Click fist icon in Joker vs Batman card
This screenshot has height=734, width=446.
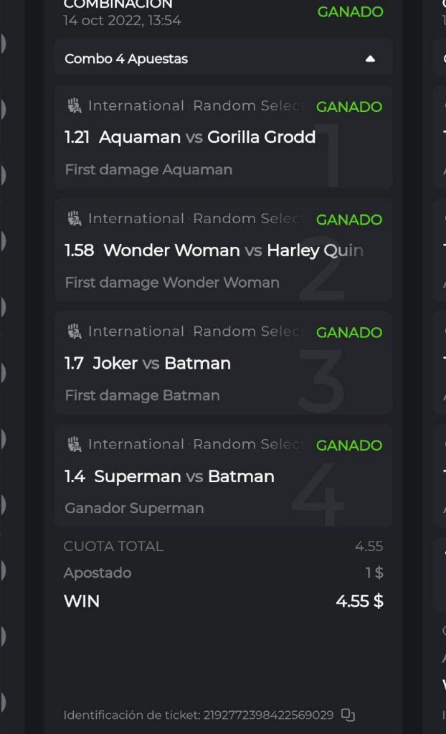pyautogui.click(x=74, y=331)
